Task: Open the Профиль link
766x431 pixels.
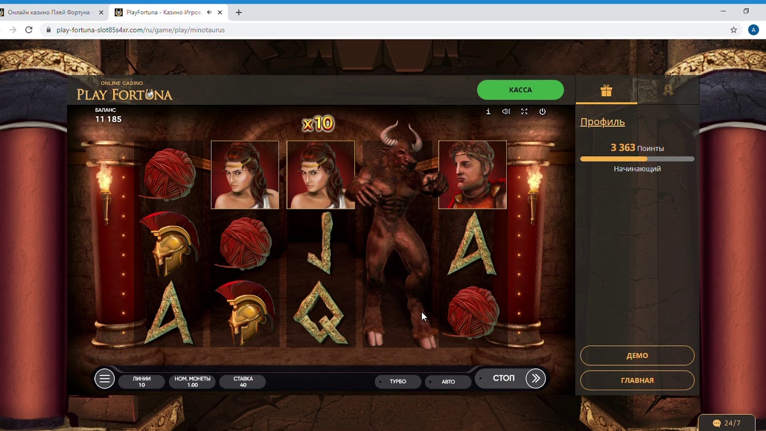Action: 602,122
